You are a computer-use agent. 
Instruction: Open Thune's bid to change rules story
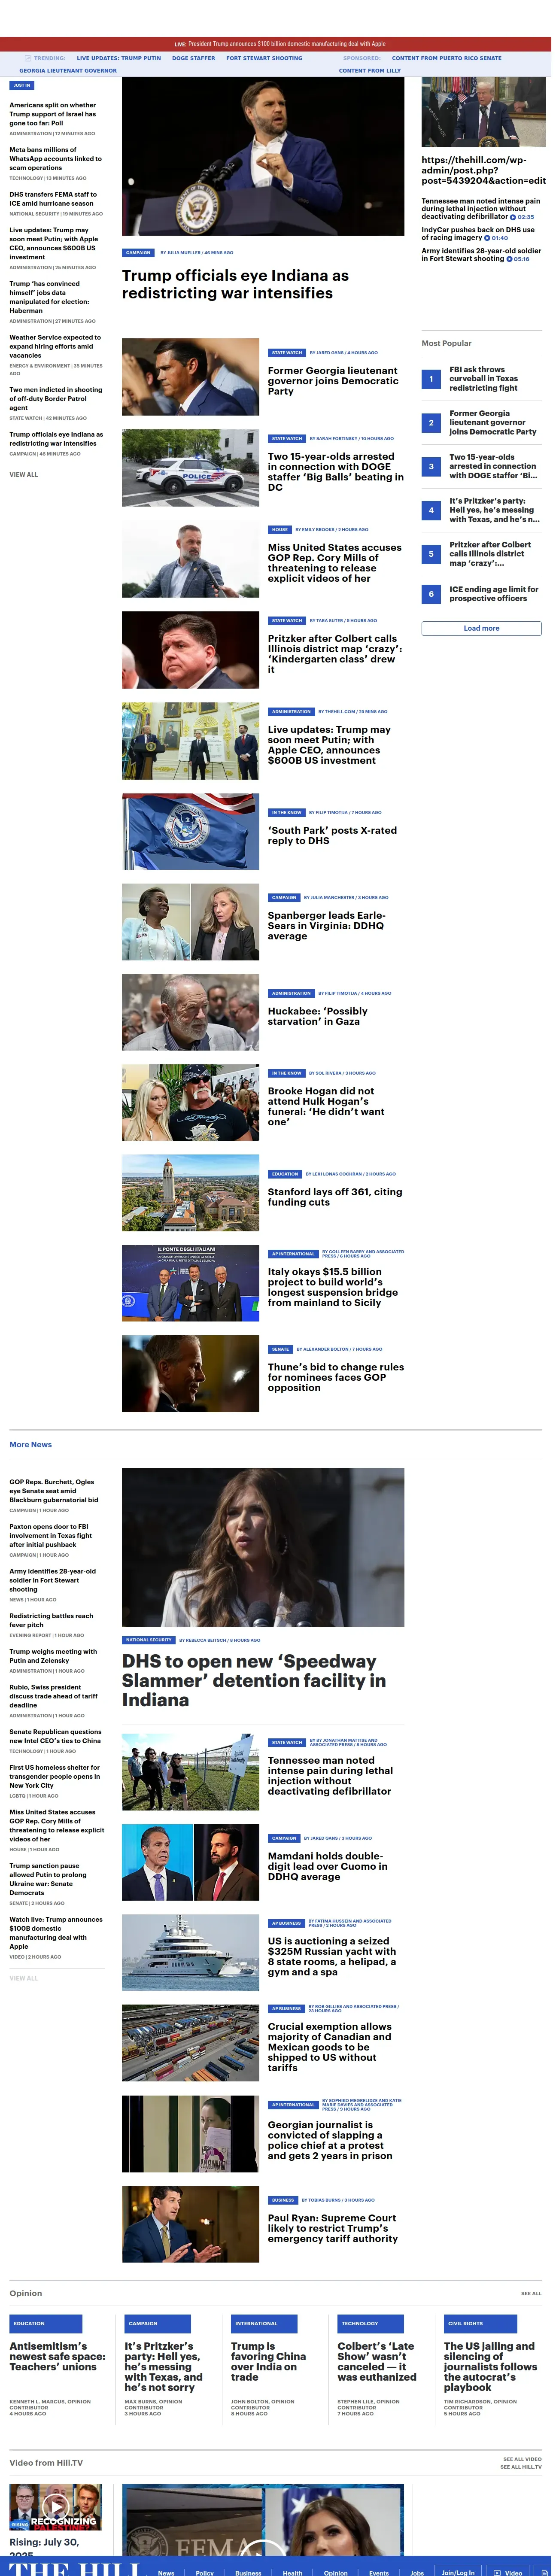point(336,1377)
